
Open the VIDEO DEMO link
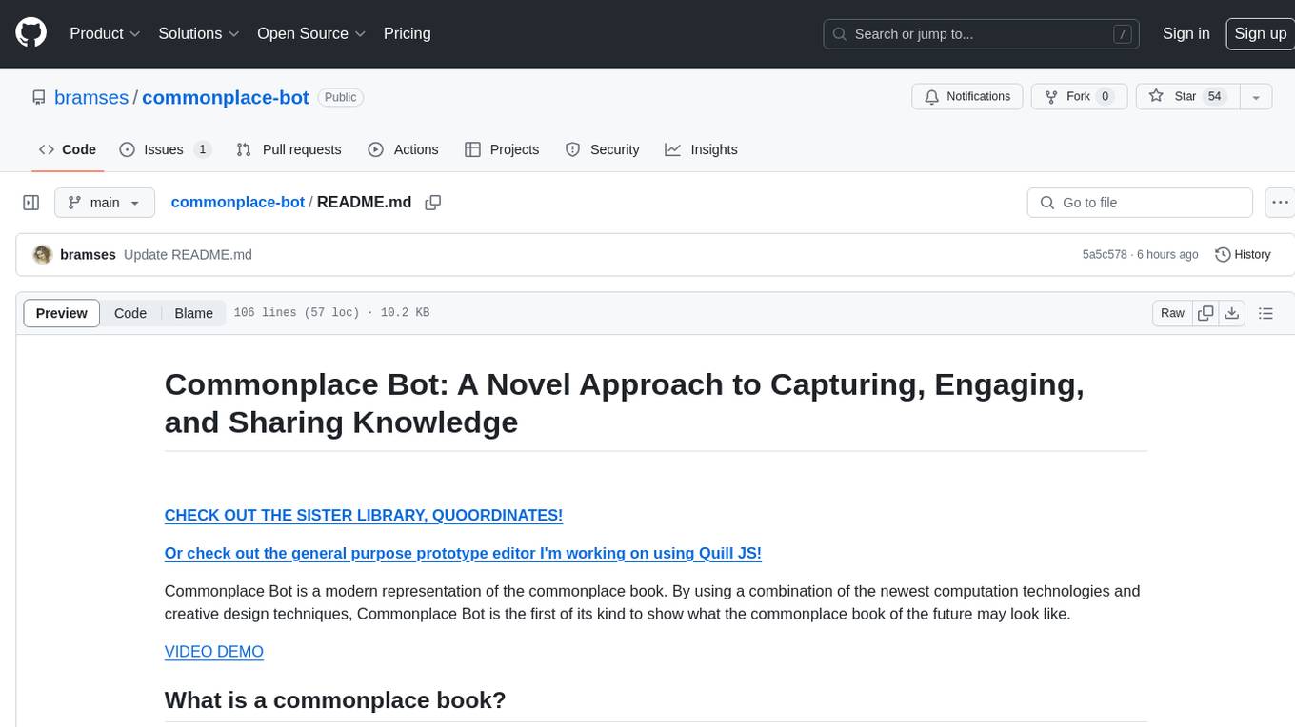214,652
